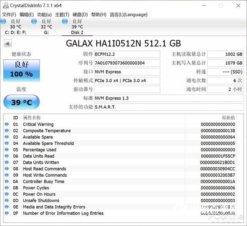This screenshot has height=226, width=247.
Task: Click the standard field NVM Express 1.3
Action: point(169,98)
